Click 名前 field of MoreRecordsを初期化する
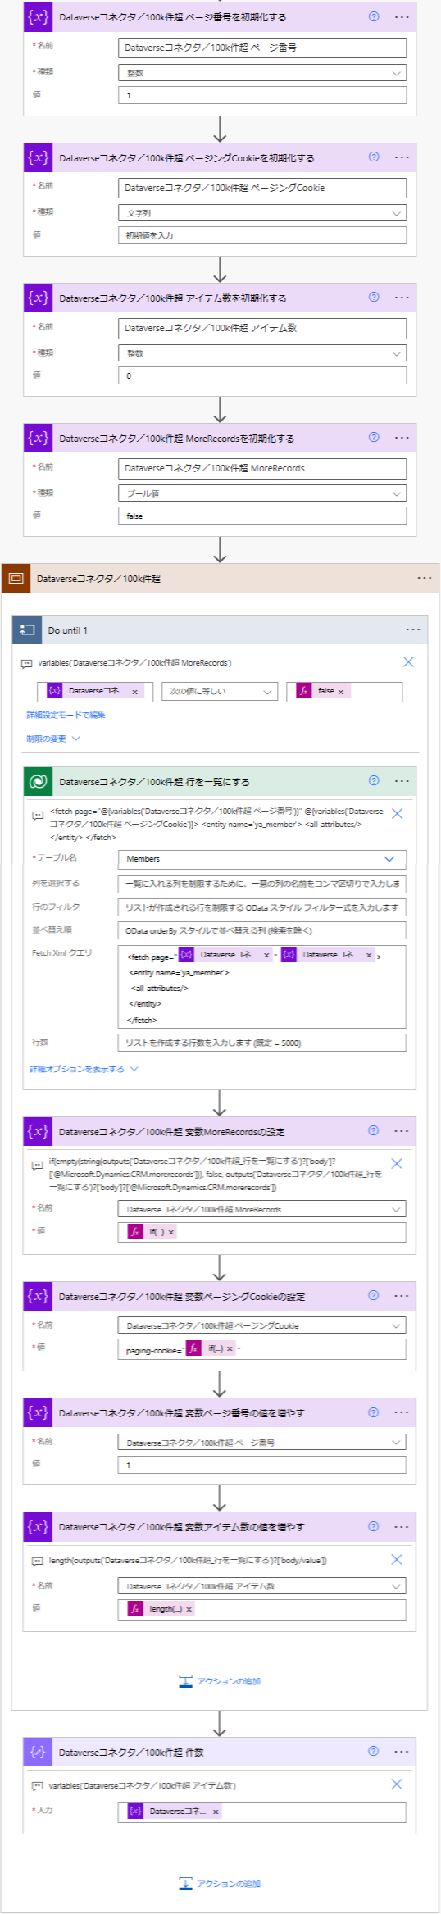The image size is (441, 1914). pyautogui.click(x=262, y=468)
